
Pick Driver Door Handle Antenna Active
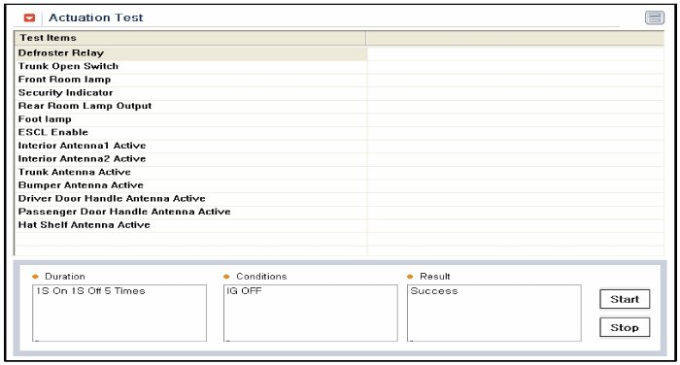190,199
